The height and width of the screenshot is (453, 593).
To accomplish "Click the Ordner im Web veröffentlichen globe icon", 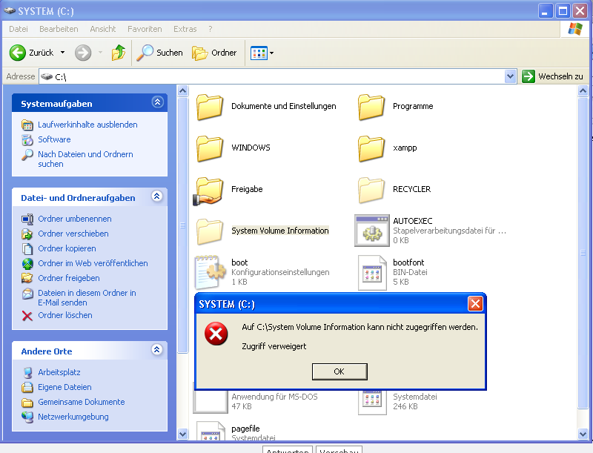I will [x=27, y=263].
